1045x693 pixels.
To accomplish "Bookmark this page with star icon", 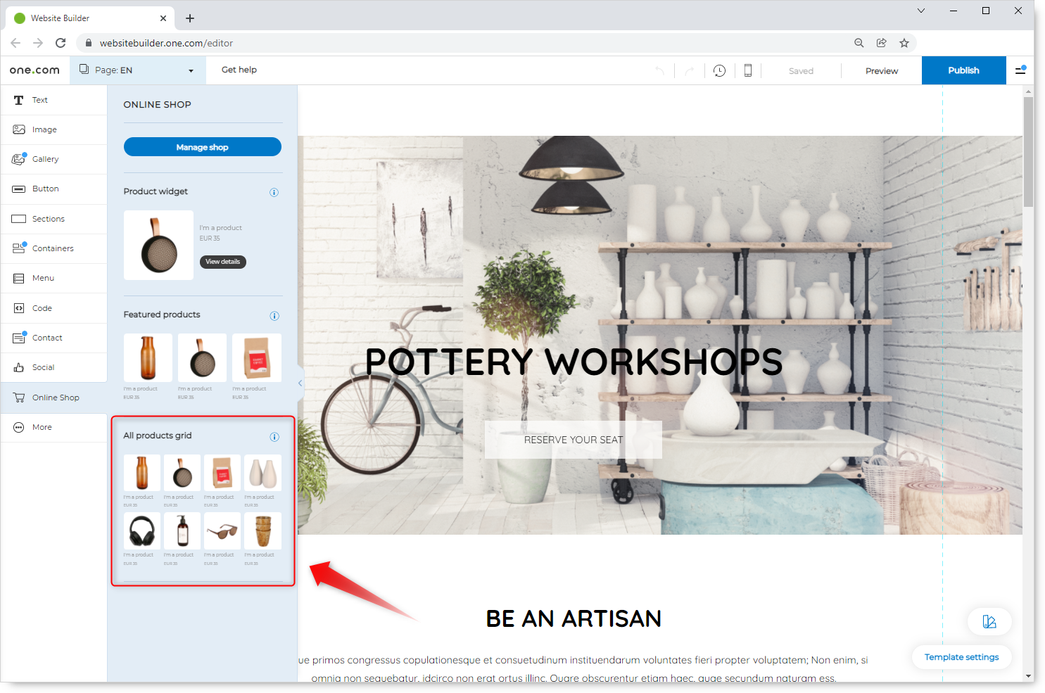I will pyautogui.click(x=904, y=43).
